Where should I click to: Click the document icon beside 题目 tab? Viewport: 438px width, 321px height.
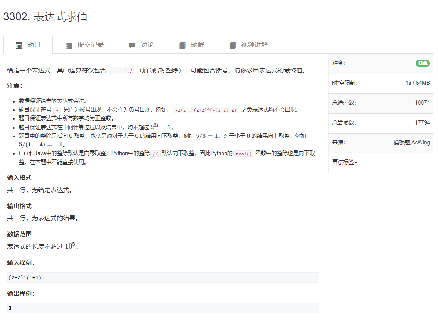coord(18,45)
